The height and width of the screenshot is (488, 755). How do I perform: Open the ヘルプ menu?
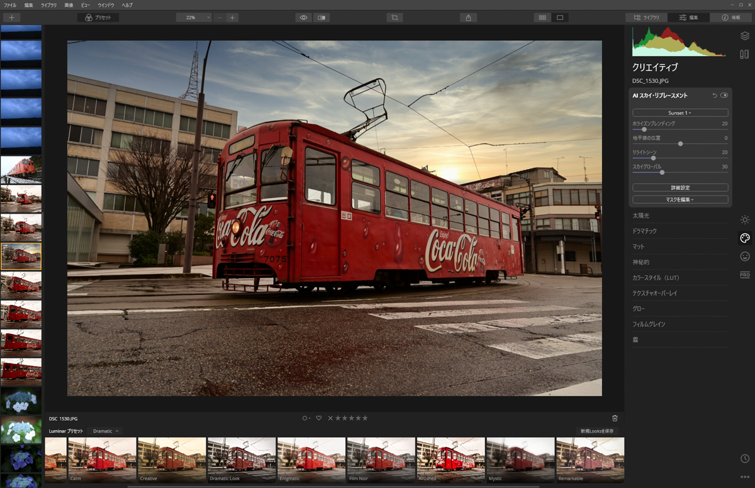(127, 5)
